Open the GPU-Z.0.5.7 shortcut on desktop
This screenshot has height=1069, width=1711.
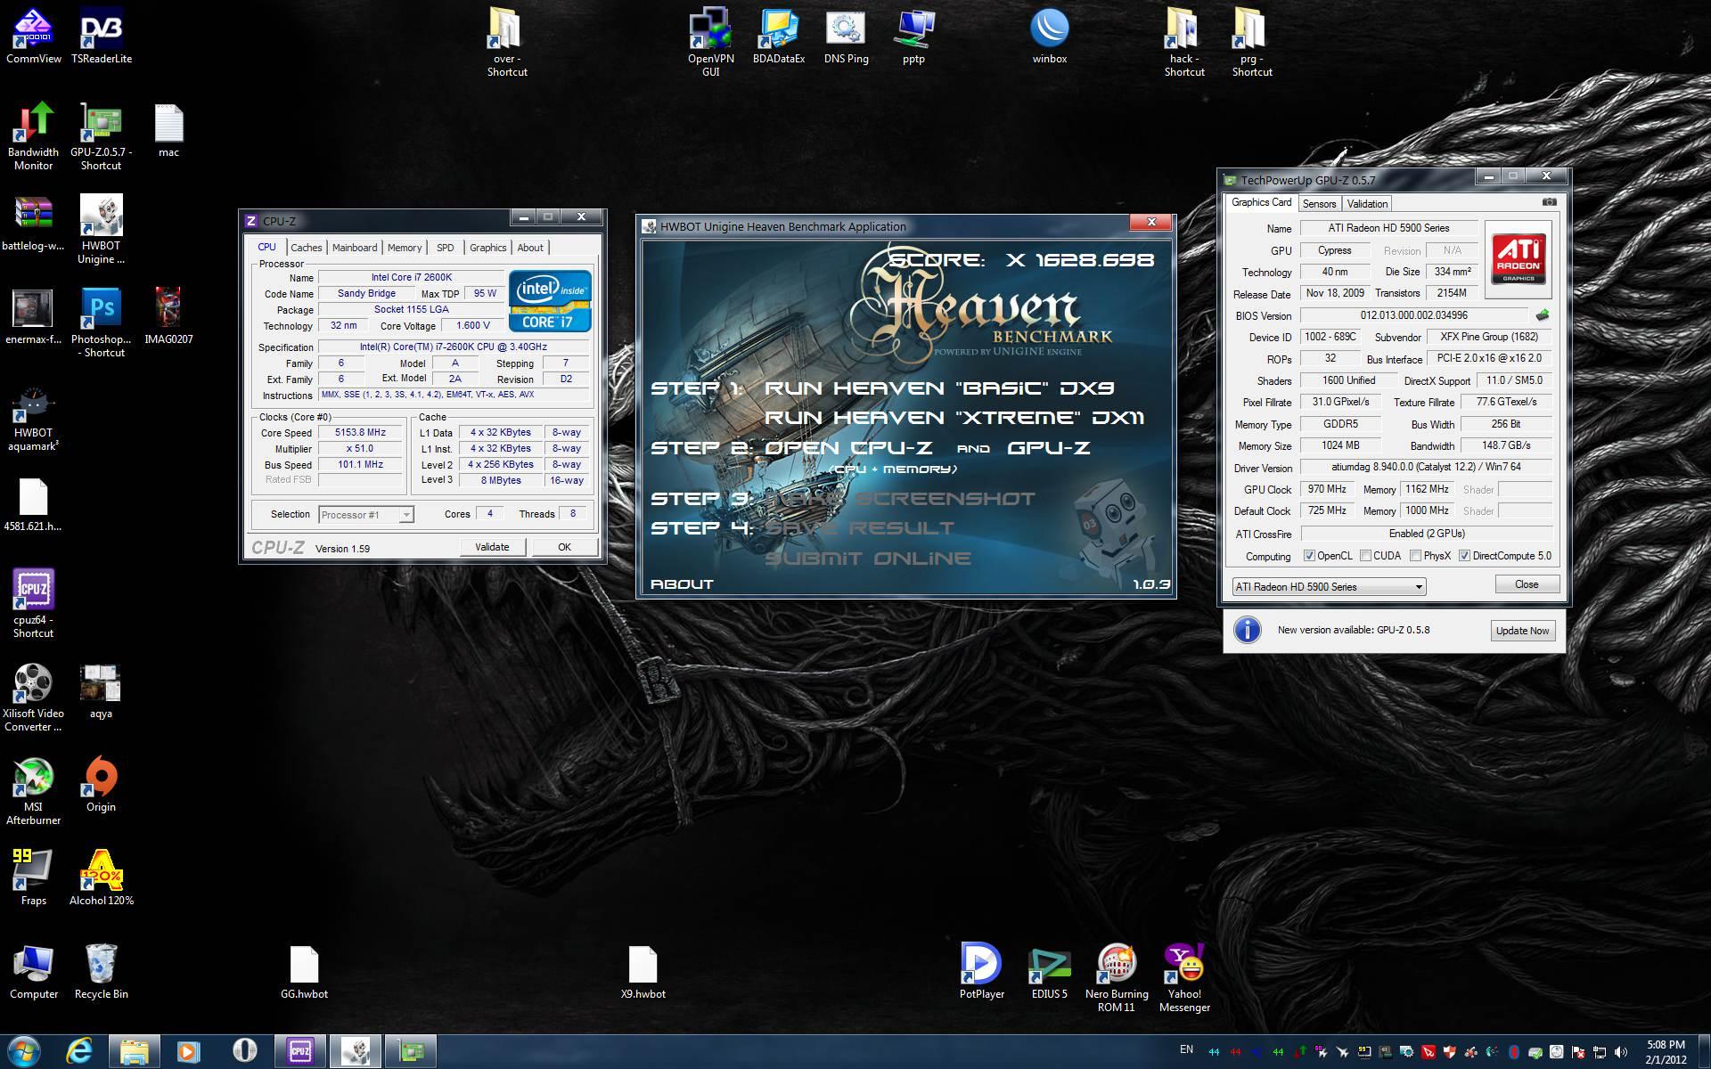point(102,135)
